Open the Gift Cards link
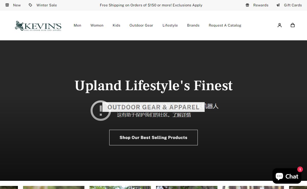Image resolution: width=307 pixels, height=189 pixels. click(x=293, y=5)
